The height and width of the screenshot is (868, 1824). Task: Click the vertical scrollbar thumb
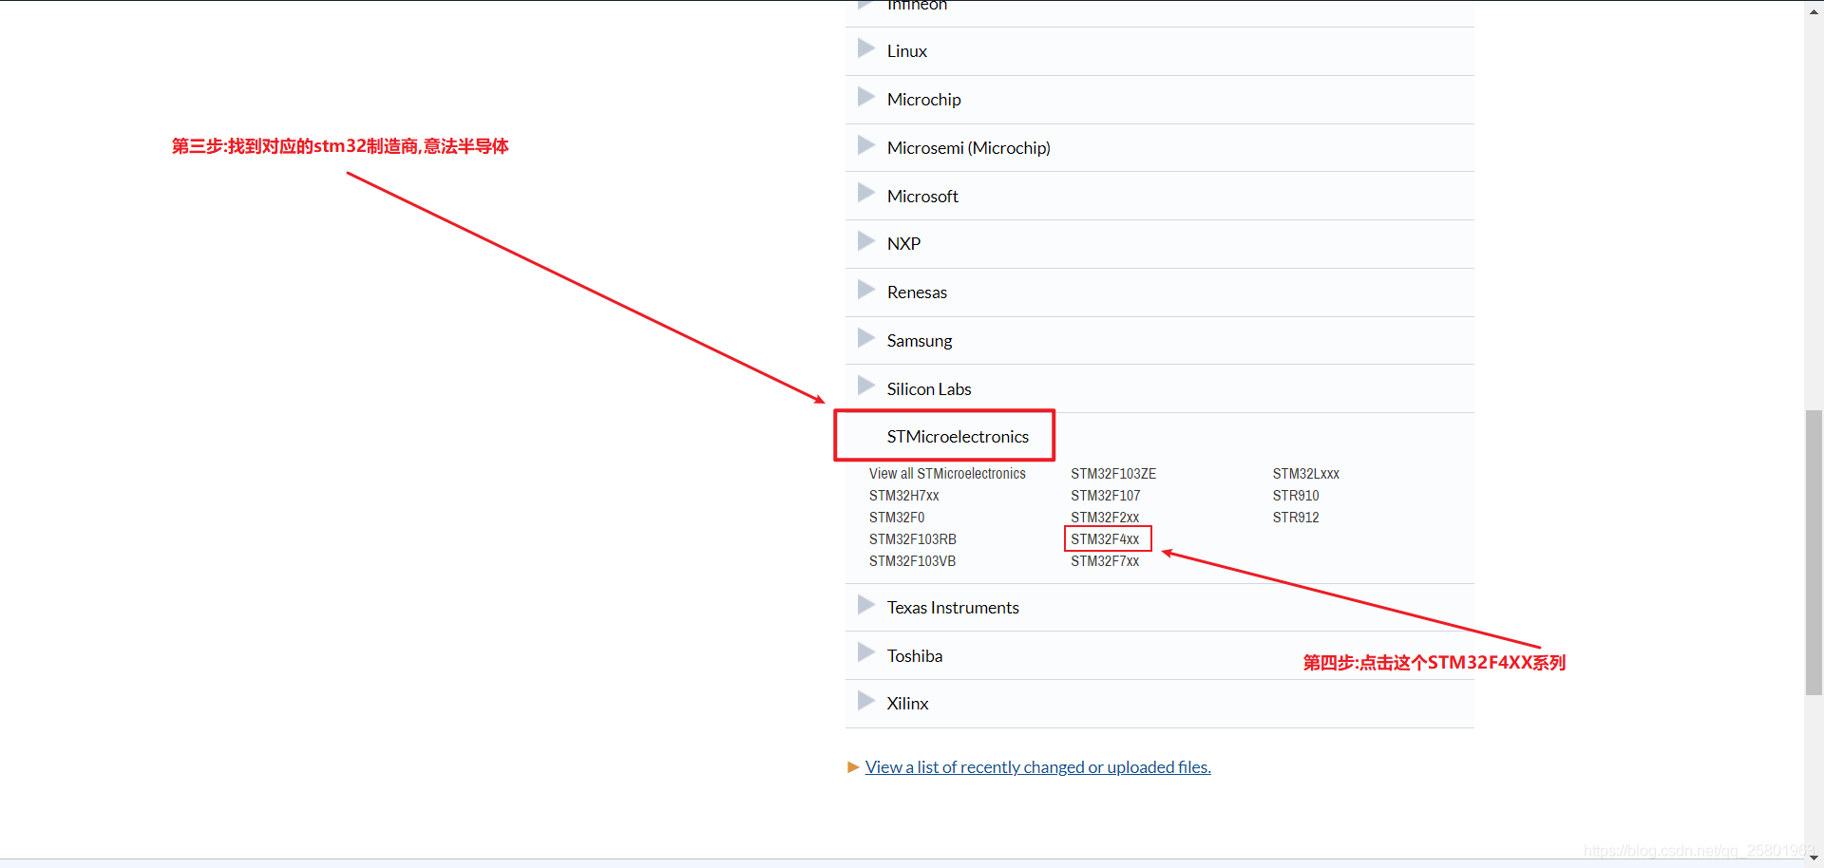click(1814, 553)
